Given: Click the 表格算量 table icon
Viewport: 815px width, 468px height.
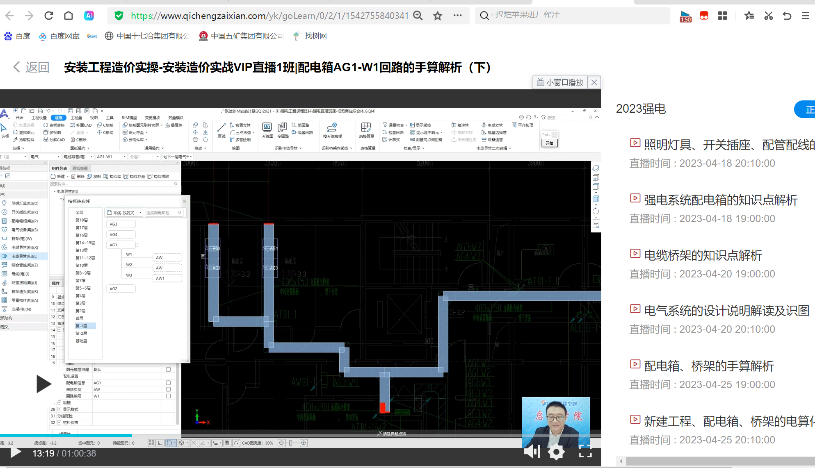Looking at the screenshot, I should pyautogui.click(x=366, y=131).
